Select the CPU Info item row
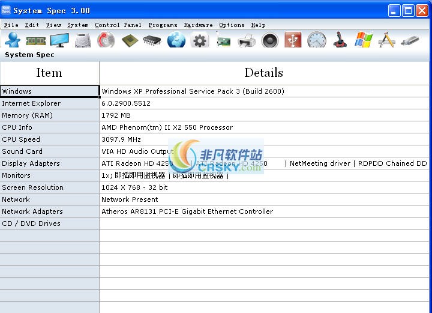 coord(50,127)
